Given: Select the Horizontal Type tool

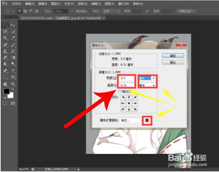Looking at the screenshot, I should coord(13,71).
